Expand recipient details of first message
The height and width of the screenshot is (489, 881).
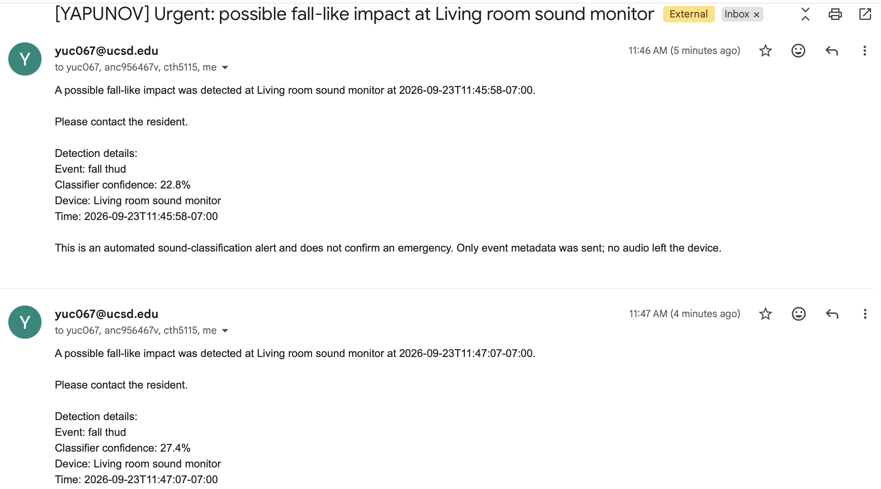(x=225, y=67)
